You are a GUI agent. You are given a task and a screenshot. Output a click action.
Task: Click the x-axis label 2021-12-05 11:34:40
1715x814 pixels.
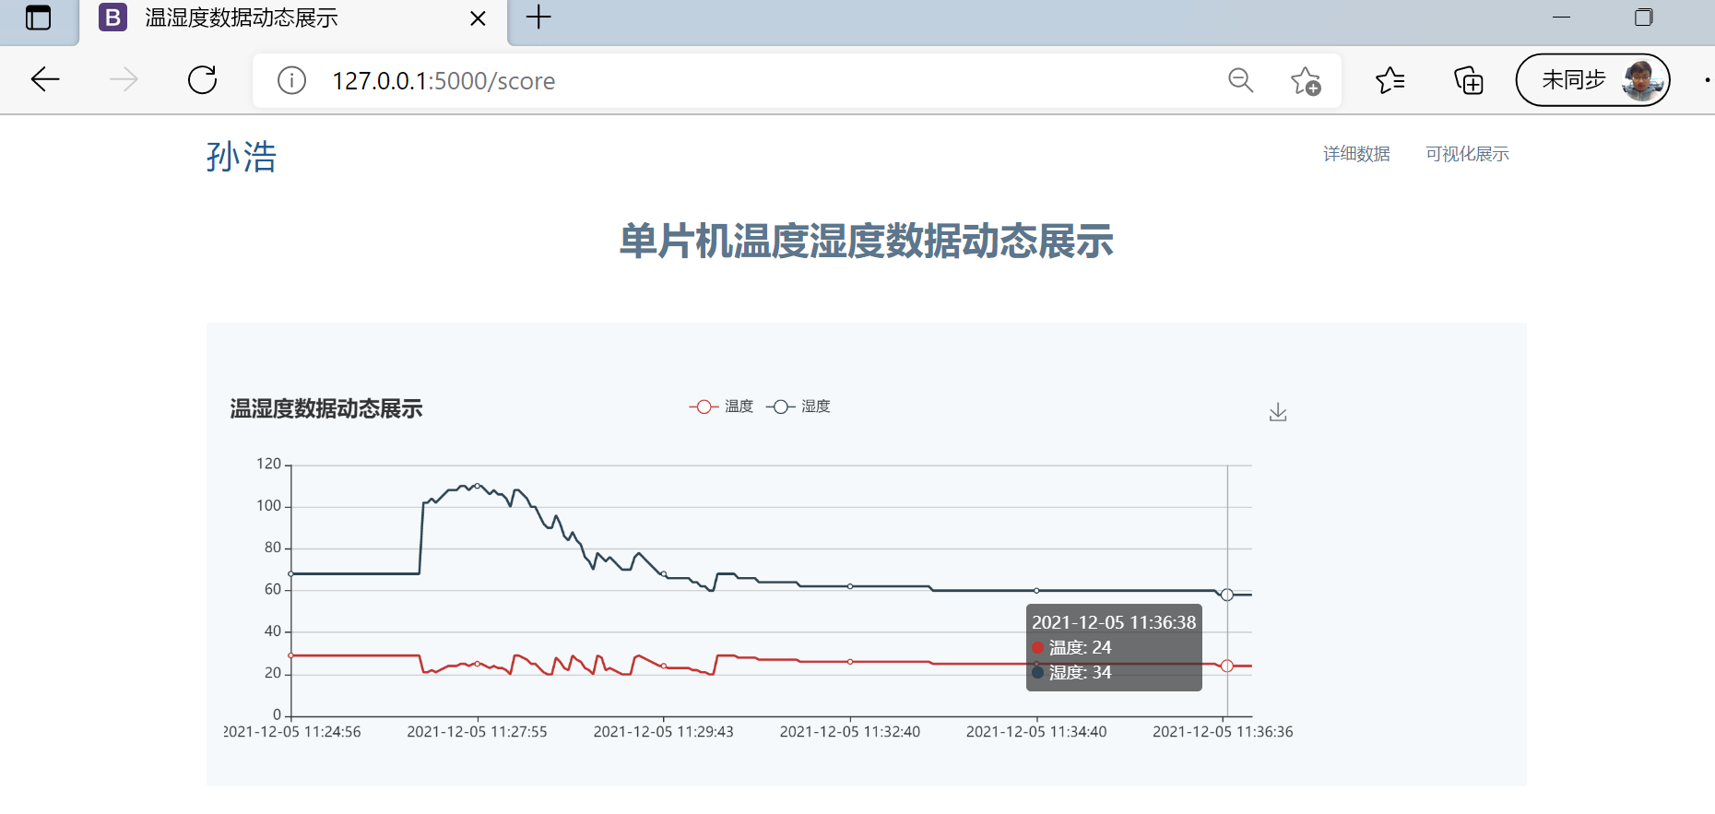coord(1036,732)
